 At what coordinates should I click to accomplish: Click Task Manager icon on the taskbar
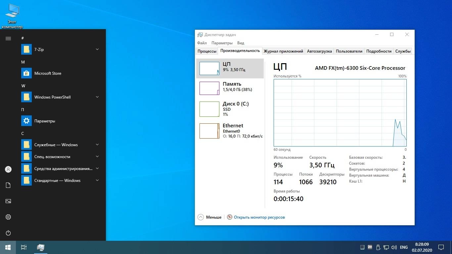(41, 247)
